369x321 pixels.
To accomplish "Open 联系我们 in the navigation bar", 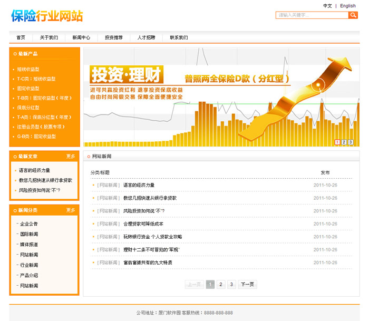I will [x=179, y=37].
